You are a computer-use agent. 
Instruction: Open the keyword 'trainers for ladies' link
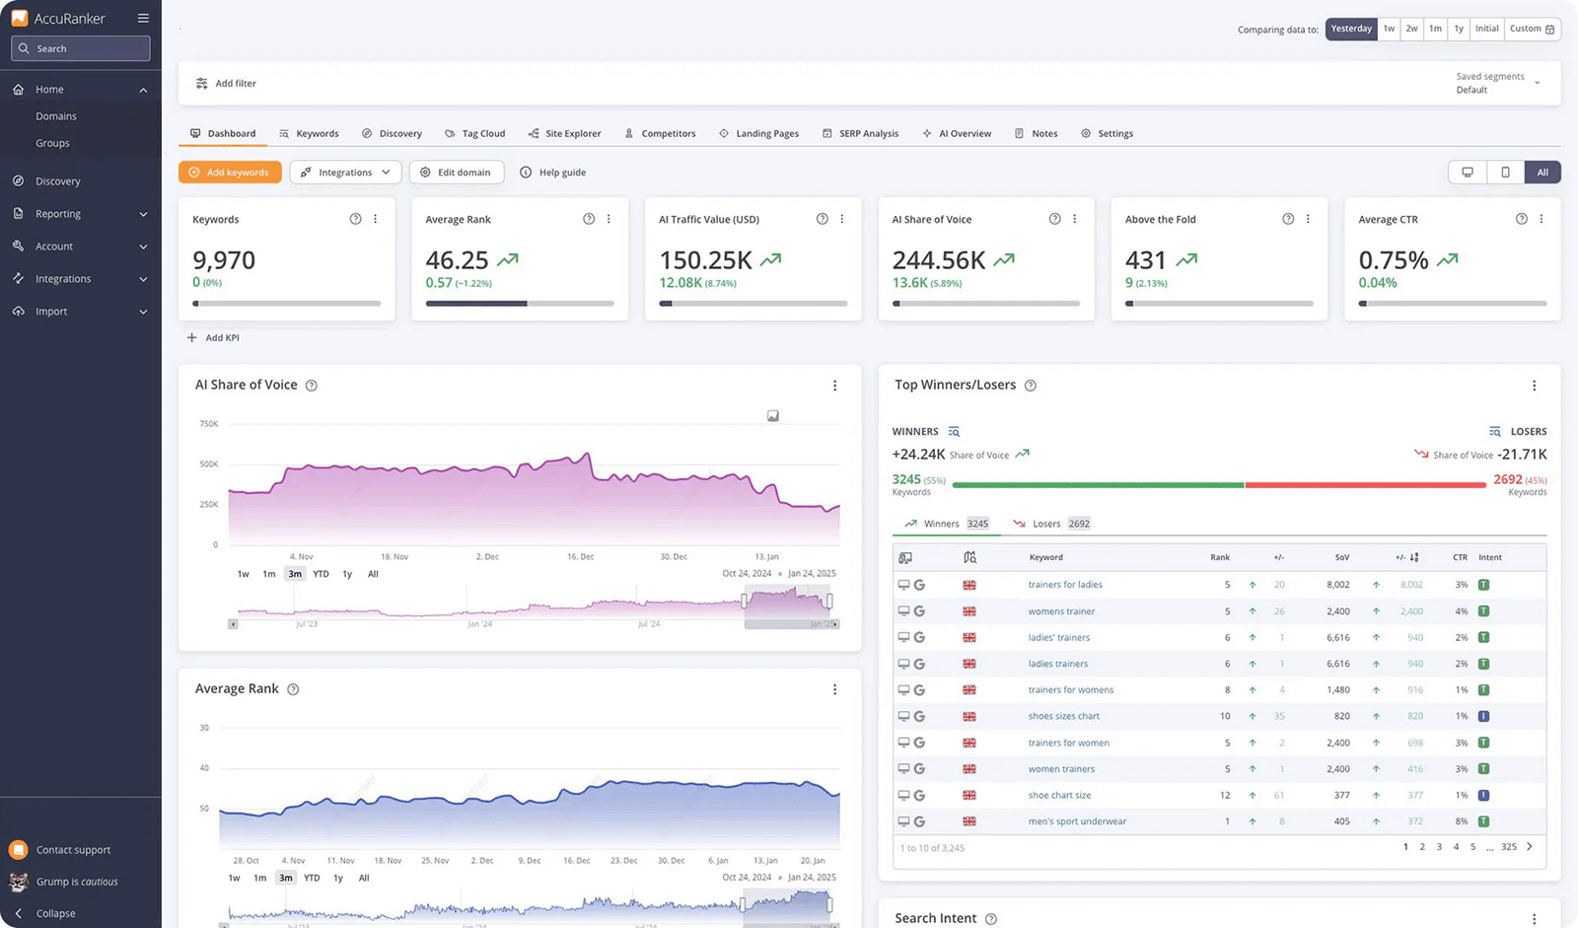pyautogui.click(x=1065, y=584)
